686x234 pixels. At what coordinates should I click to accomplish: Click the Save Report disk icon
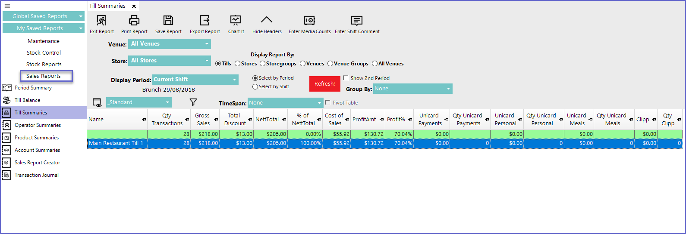click(168, 20)
